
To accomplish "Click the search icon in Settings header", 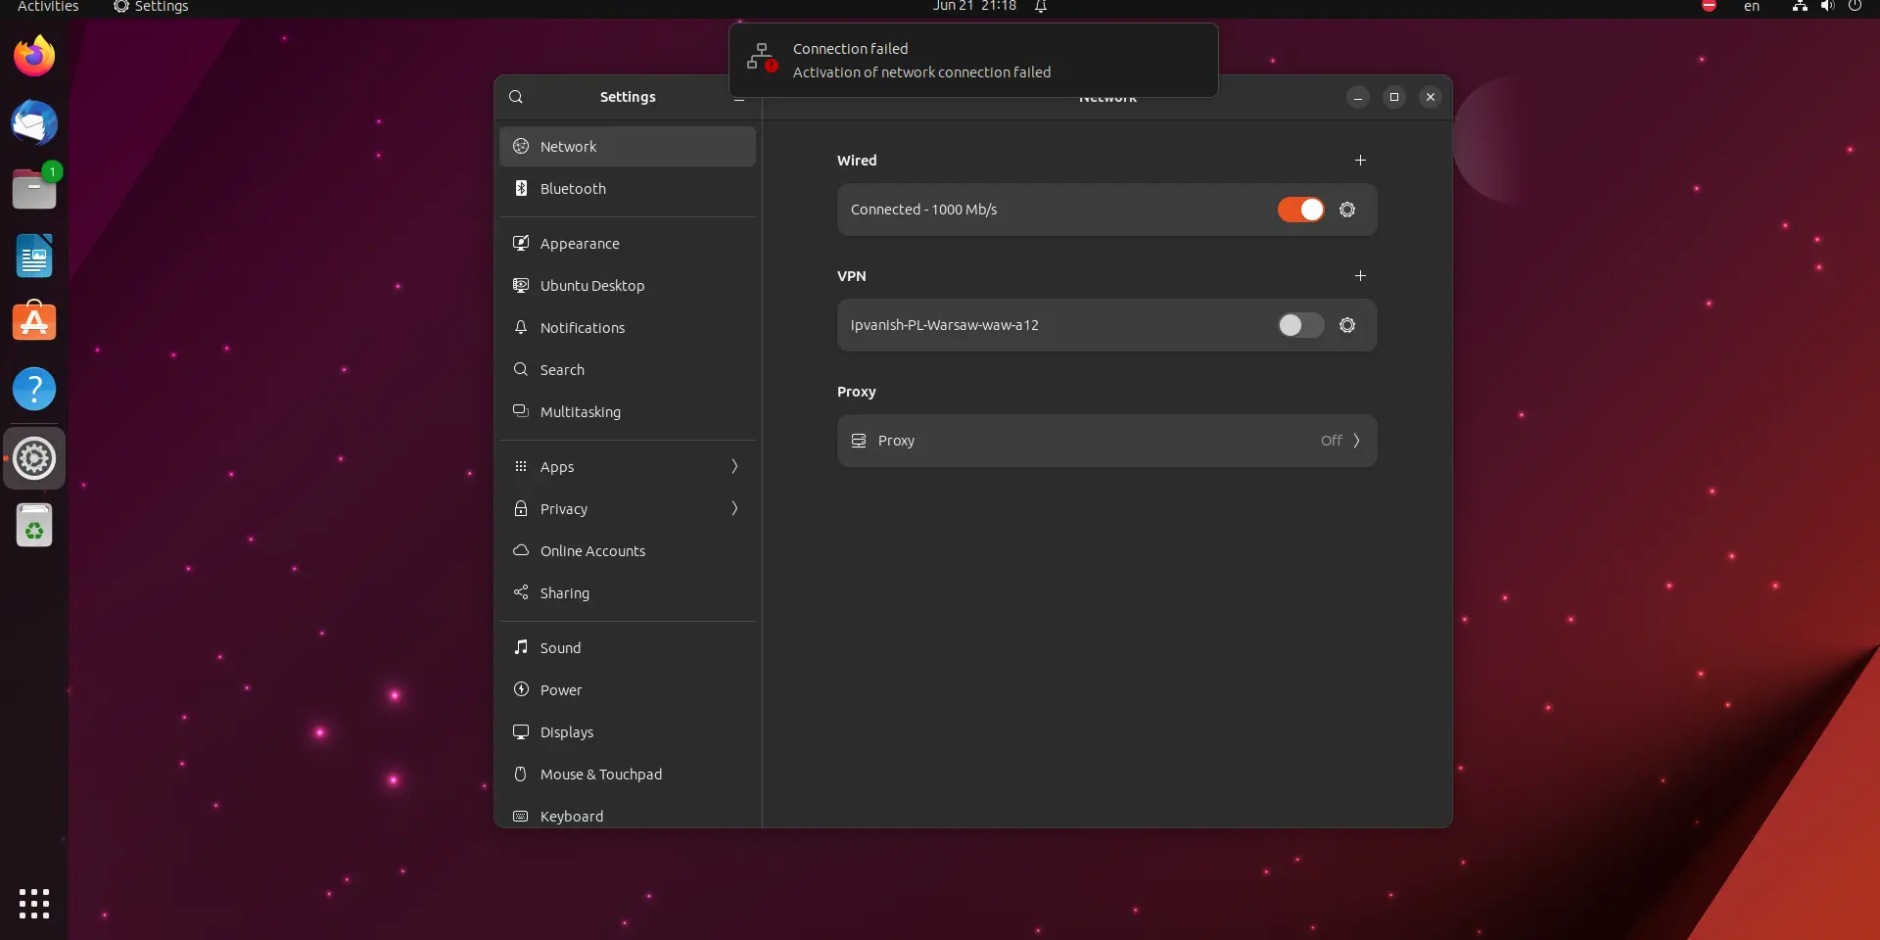I will 516,97.
